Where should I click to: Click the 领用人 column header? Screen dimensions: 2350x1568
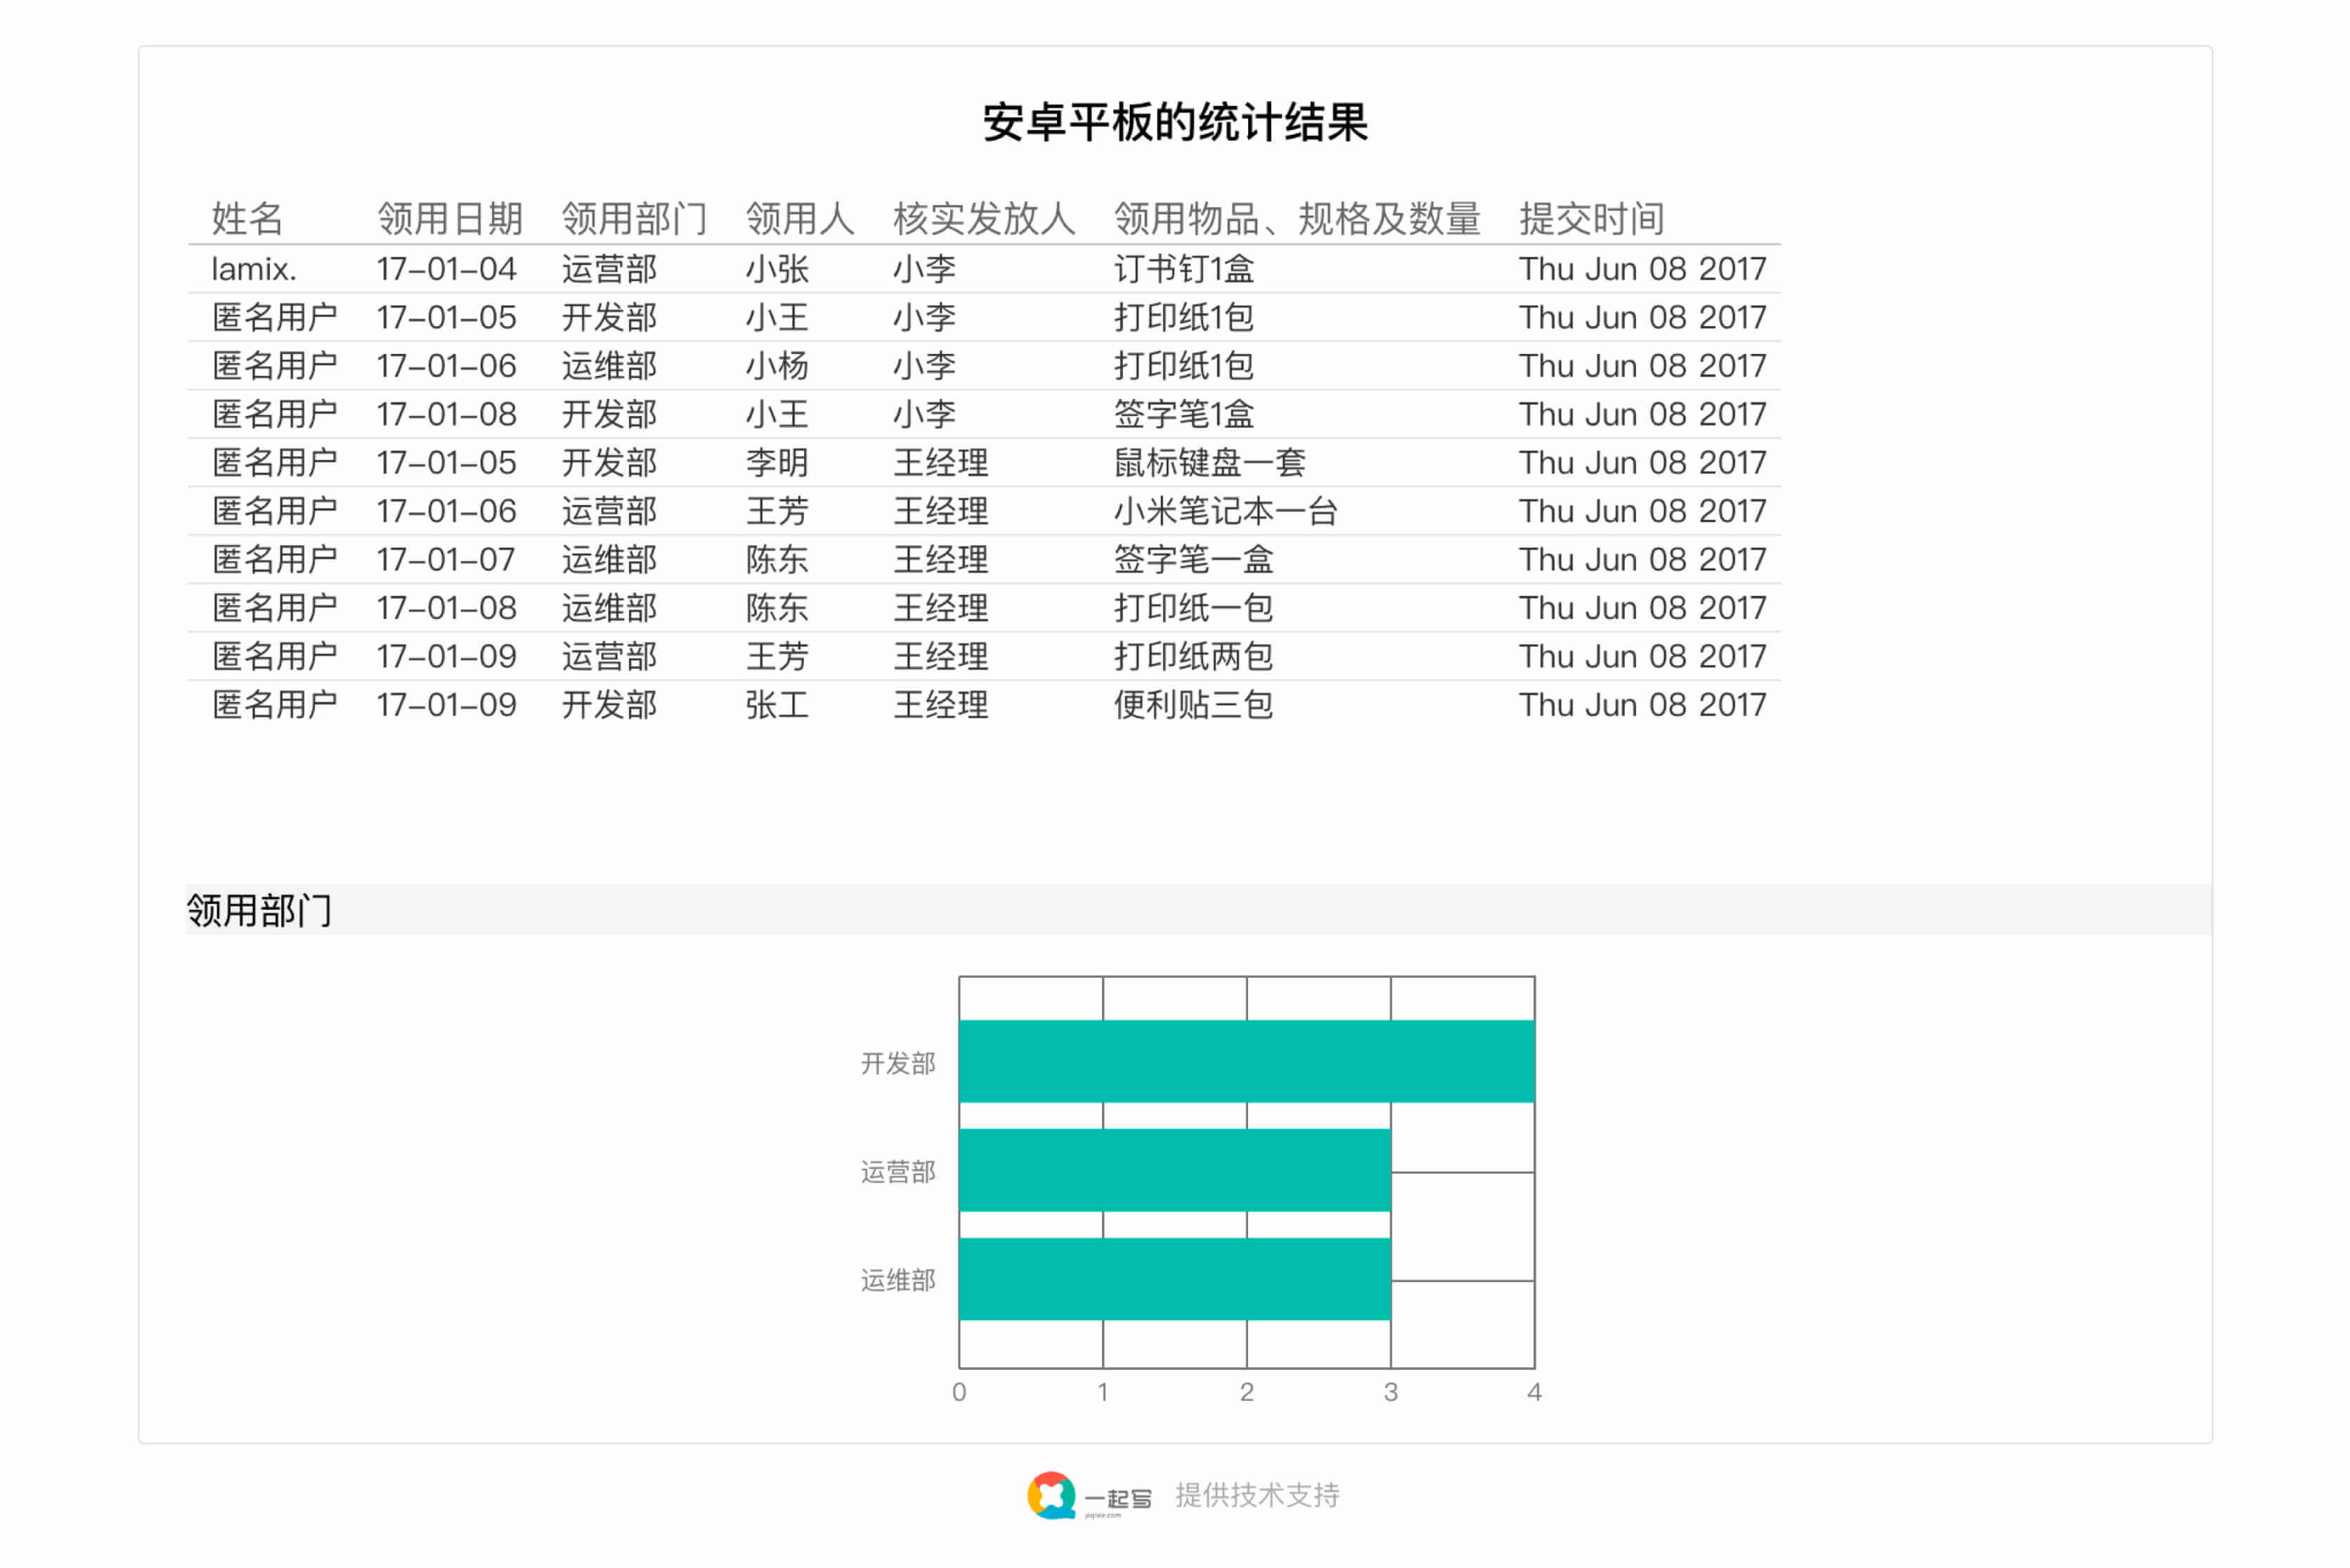click(799, 218)
